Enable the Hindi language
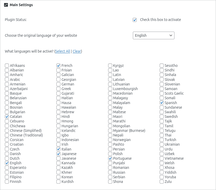The image size is (216, 190). point(58,117)
